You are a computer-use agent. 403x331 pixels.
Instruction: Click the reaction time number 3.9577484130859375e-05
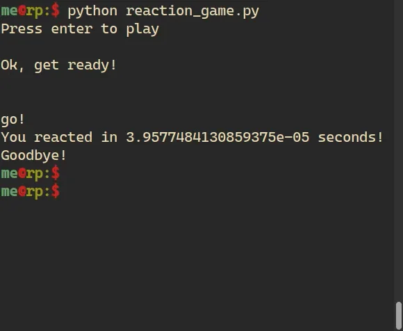click(x=217, y=137)
